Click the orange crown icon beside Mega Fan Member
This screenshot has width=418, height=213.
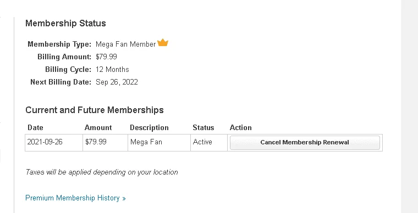[163, 43]
